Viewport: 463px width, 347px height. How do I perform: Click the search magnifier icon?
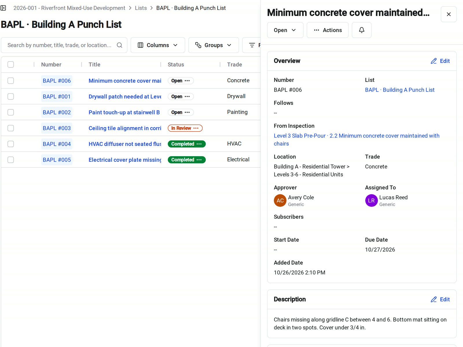(120, 45)
